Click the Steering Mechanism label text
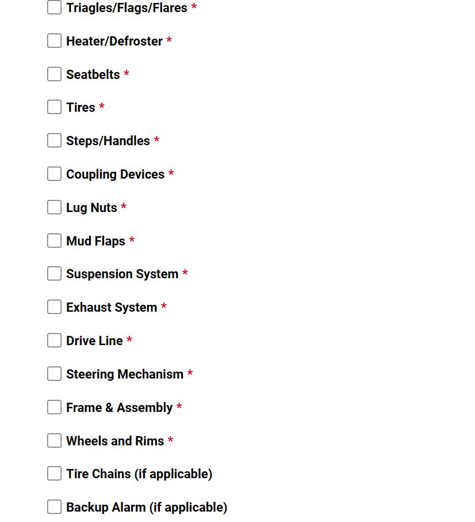Viewport: 475px width, 522px height. [x=125, y=374]
